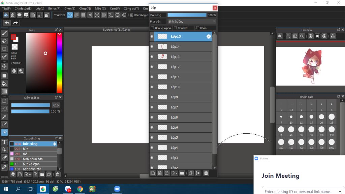The width and height of the screenshot is (345, 194).
Task: Select the Lasso tool
Action: (4, 109)
